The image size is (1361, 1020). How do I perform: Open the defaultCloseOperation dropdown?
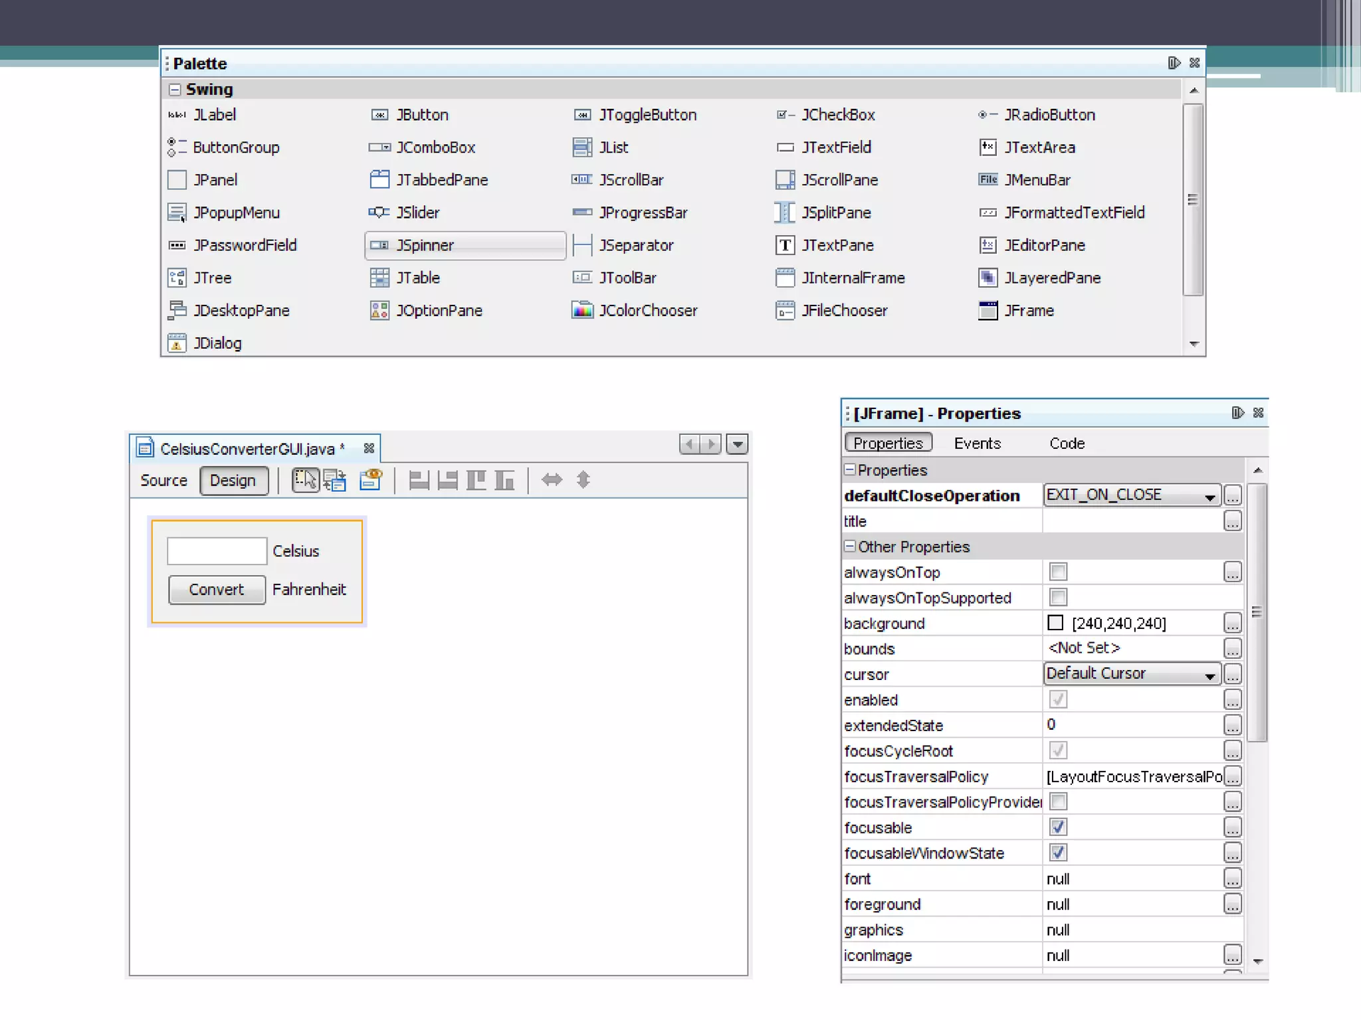pos(1209,497)
